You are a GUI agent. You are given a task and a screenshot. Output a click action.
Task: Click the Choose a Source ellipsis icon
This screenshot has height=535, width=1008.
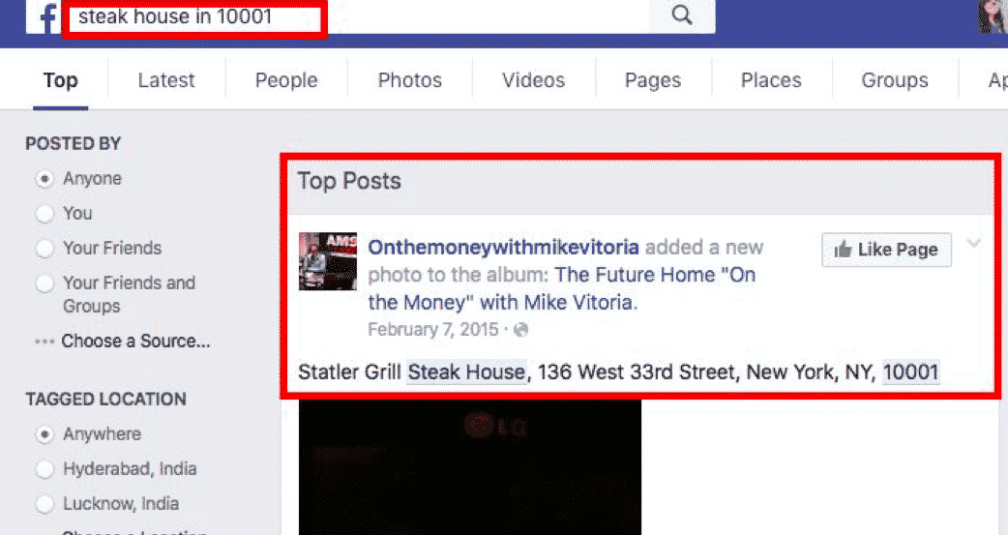point(44,342)
